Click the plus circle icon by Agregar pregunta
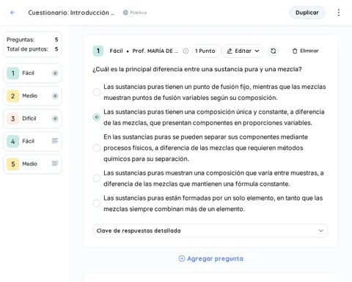 (x=182, y=258)
